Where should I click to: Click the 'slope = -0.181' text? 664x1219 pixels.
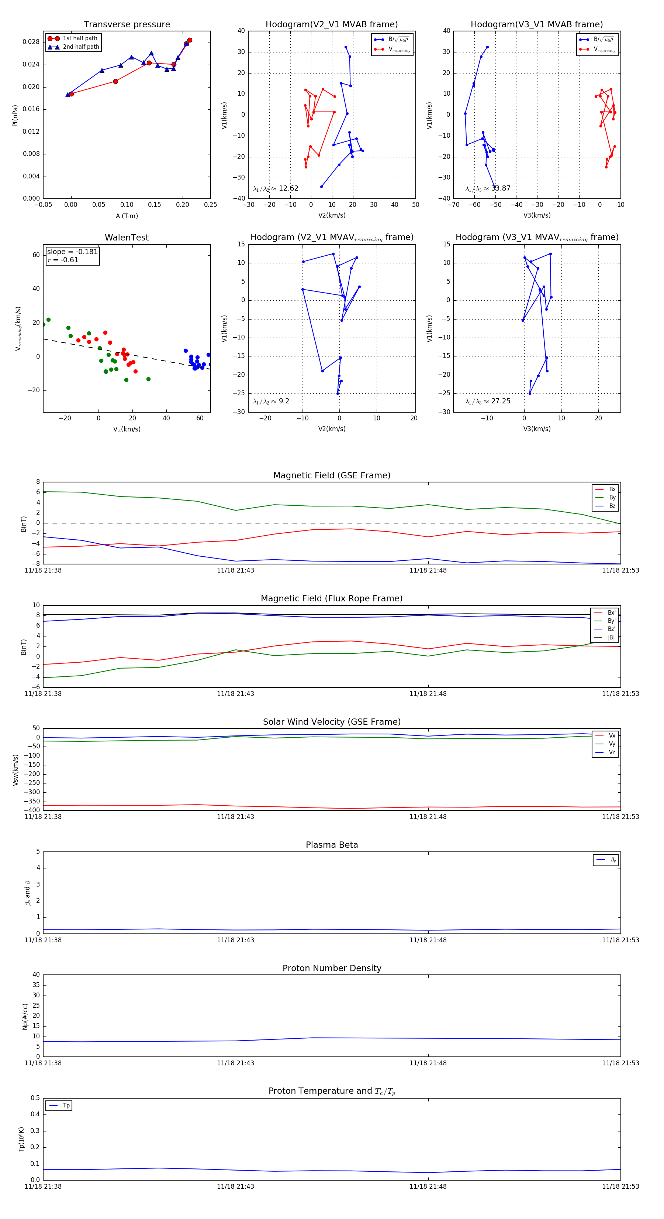(72, 252)
